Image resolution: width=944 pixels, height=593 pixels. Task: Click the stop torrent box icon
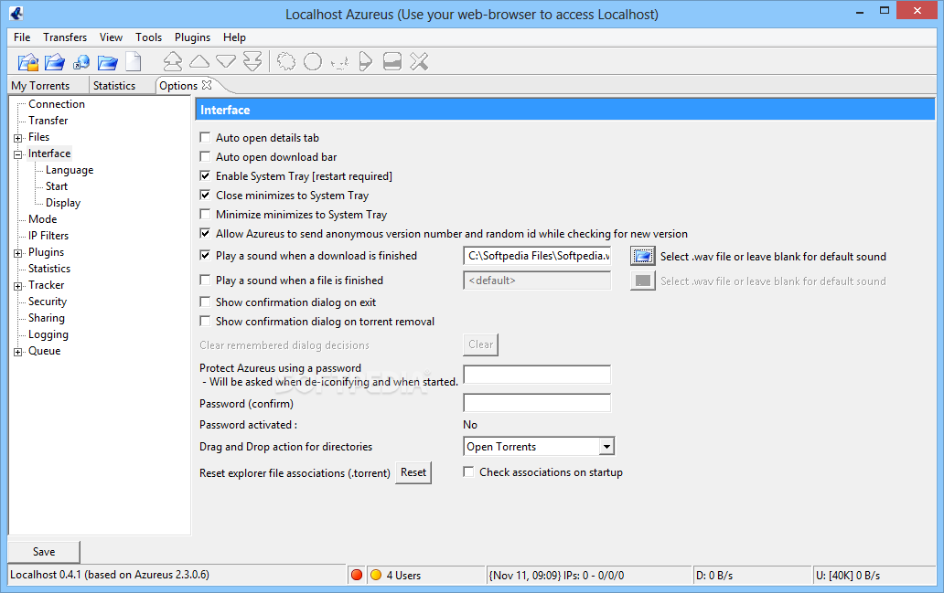pyautogui.click(x=392, y=61)
